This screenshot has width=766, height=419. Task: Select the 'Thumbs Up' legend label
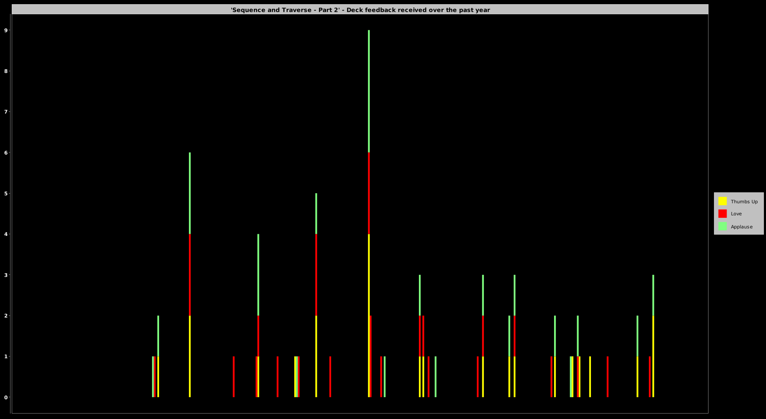click(744, 202)
